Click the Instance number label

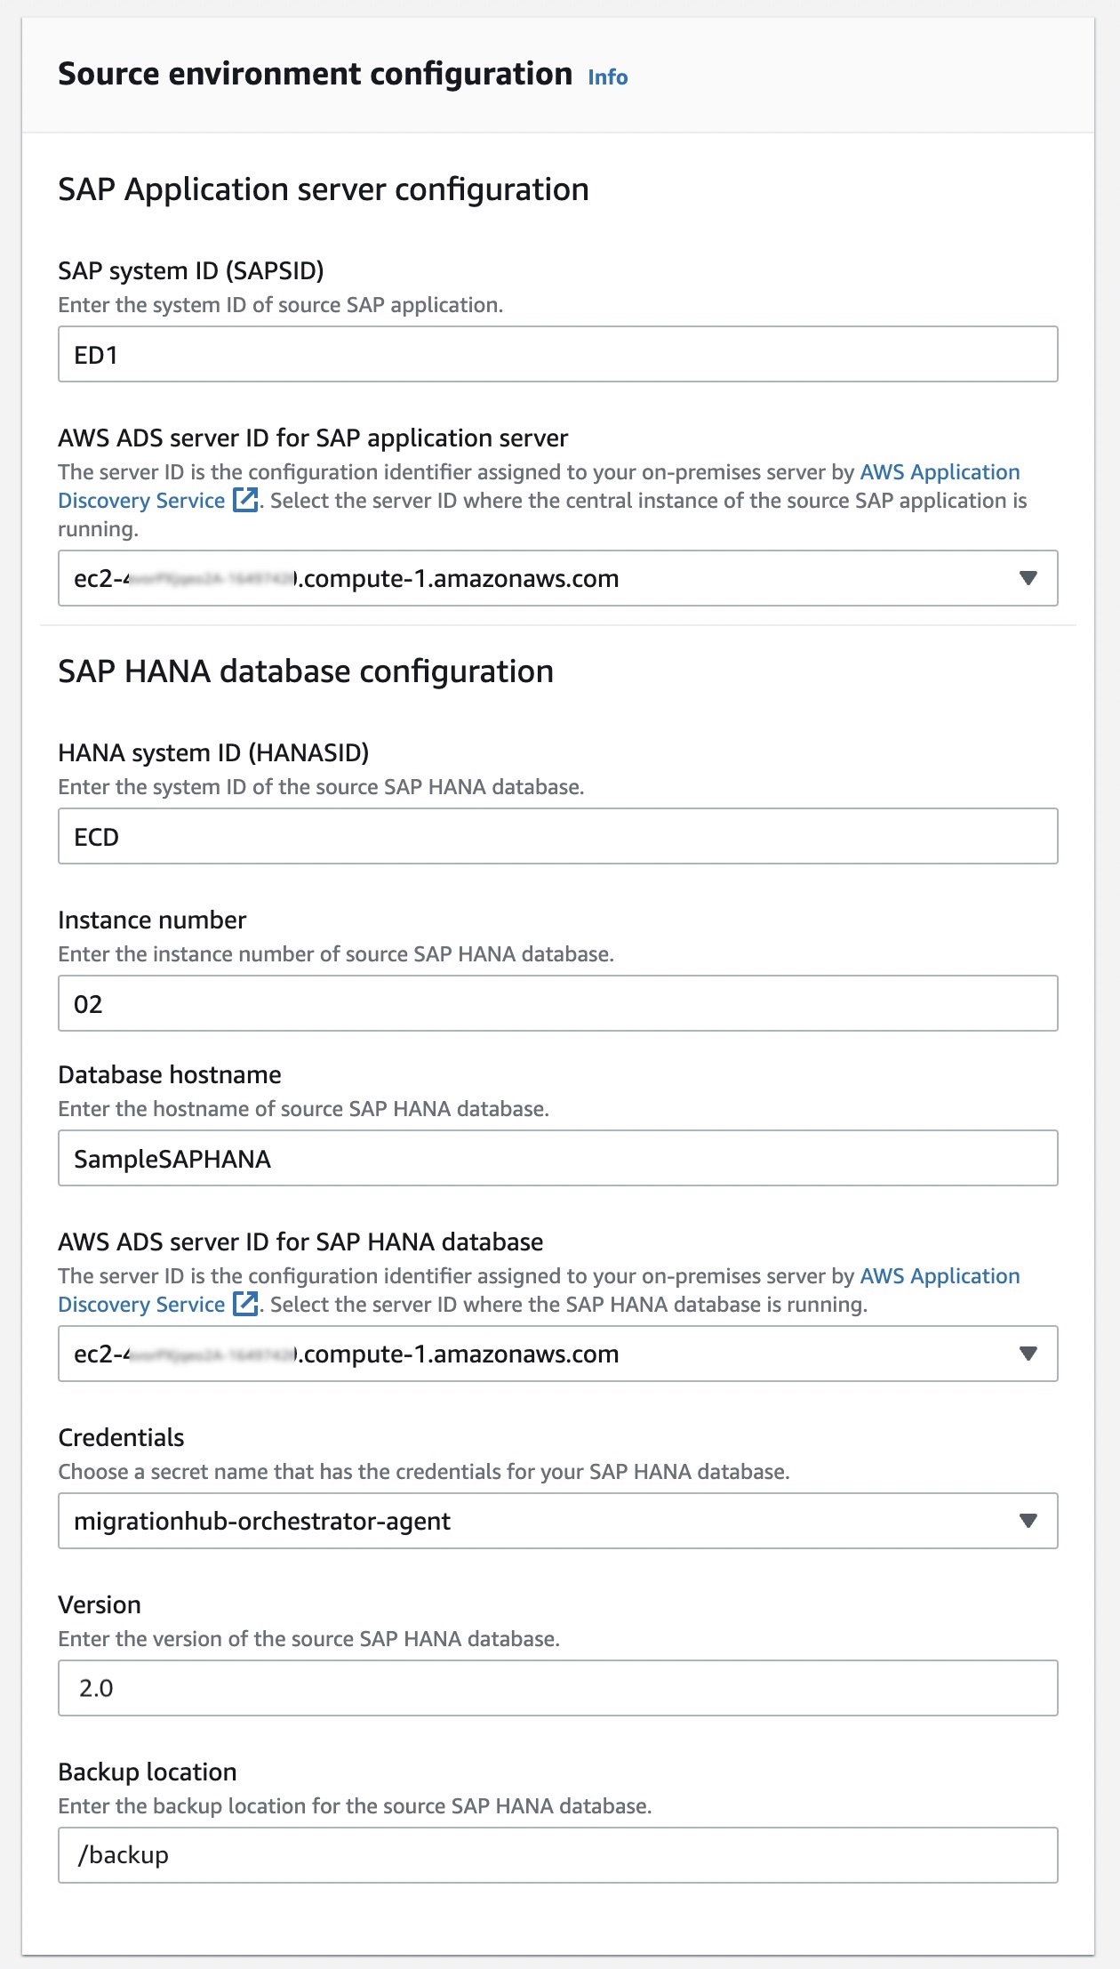(x=152, y=920)
